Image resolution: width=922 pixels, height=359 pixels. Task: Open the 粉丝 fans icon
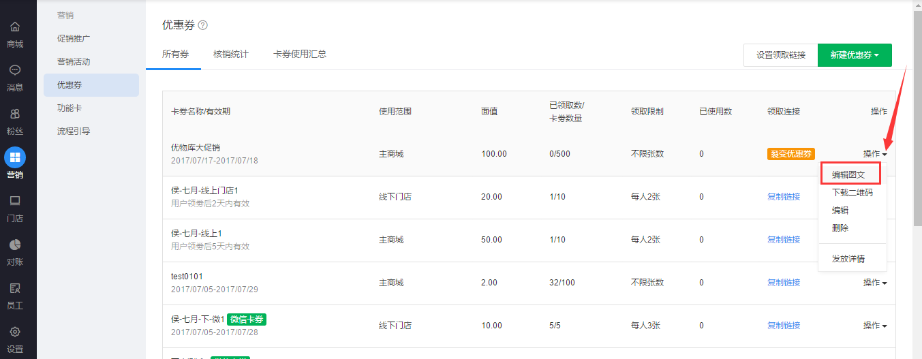(14, 114)
